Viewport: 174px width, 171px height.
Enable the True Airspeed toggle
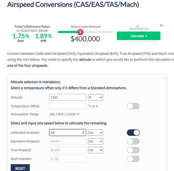(x=133, y=150)
